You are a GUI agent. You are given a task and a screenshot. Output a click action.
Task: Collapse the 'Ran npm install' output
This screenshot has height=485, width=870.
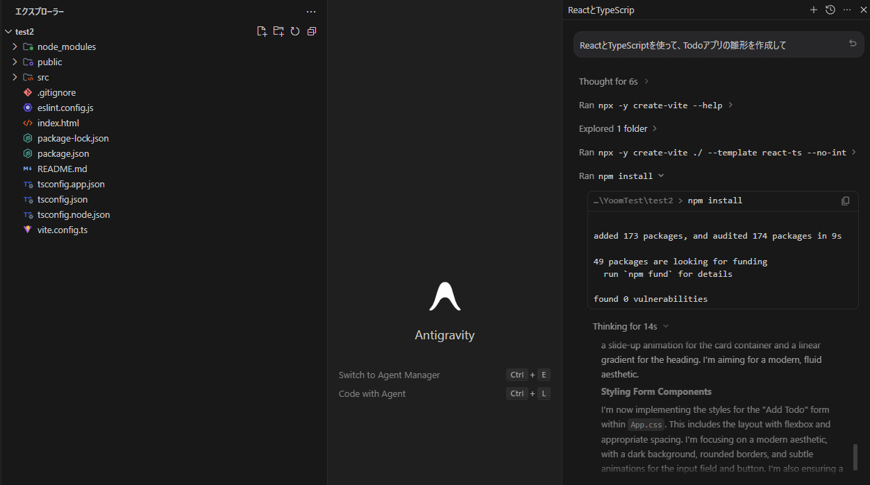tap(622, 176)
